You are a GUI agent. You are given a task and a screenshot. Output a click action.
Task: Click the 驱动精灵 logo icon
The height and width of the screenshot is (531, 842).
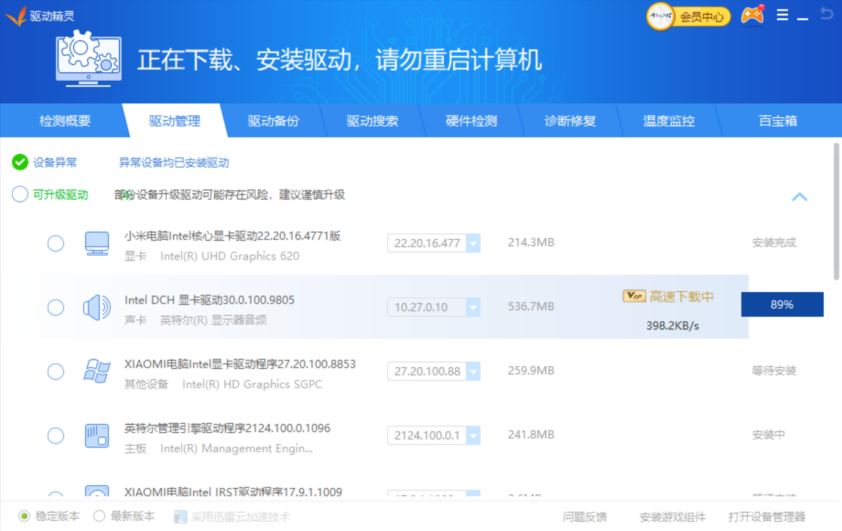16,15
